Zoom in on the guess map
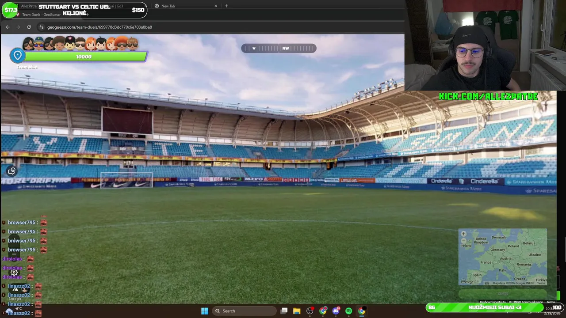This screenshot has height=318, width=566. point(463,234)
